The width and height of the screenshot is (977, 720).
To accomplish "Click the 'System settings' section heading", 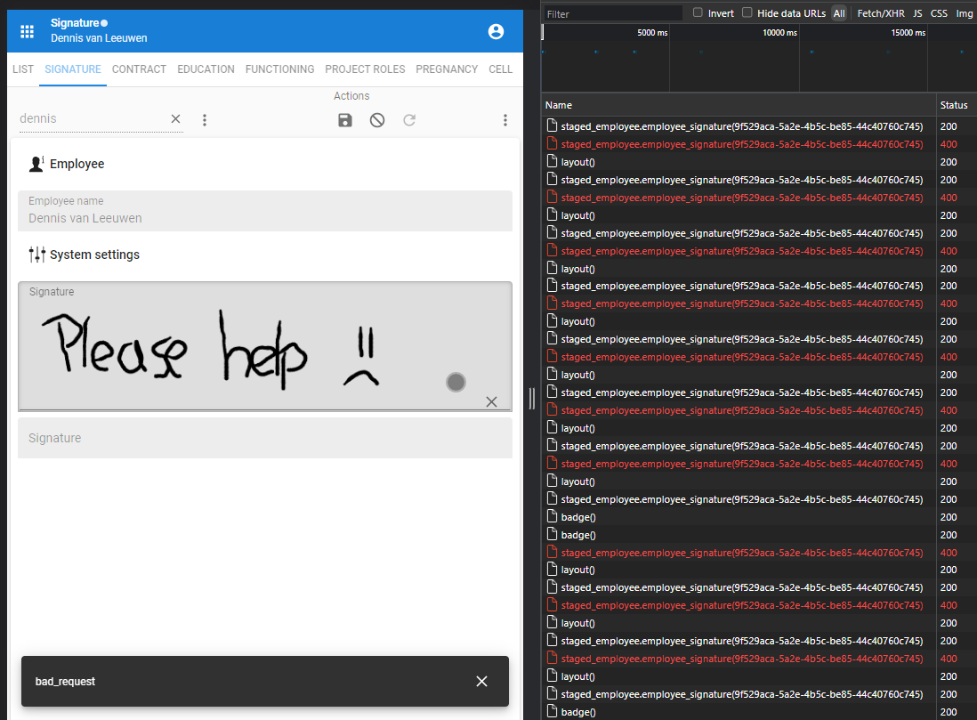I will point(94,255).
